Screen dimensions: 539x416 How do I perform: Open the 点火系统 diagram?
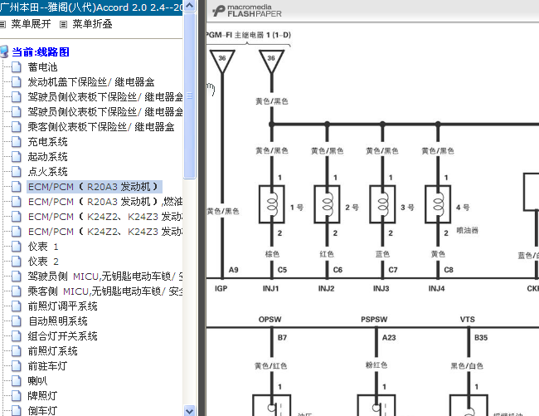coord(47,171)
